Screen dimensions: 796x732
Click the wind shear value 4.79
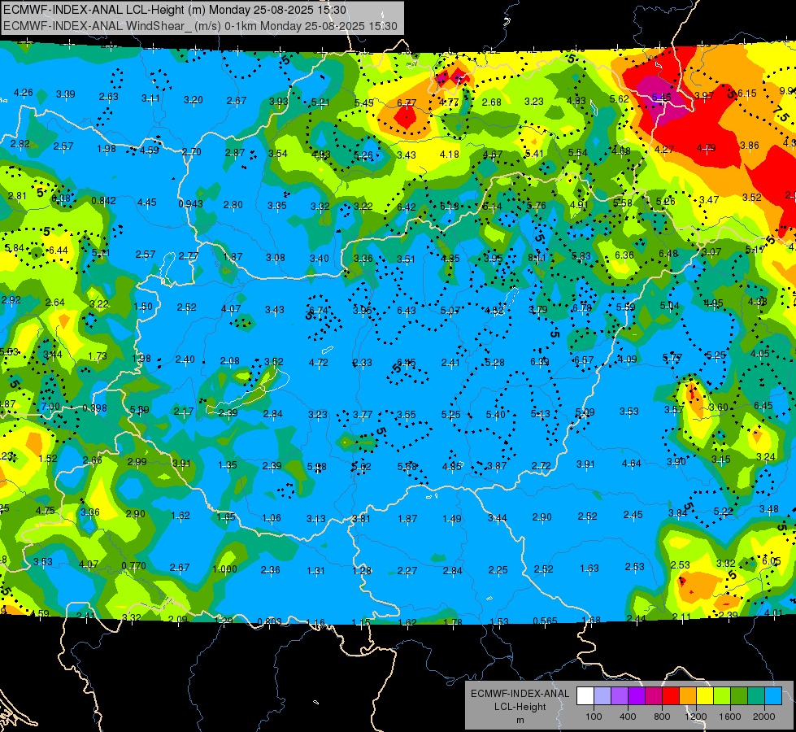point(706,148)
